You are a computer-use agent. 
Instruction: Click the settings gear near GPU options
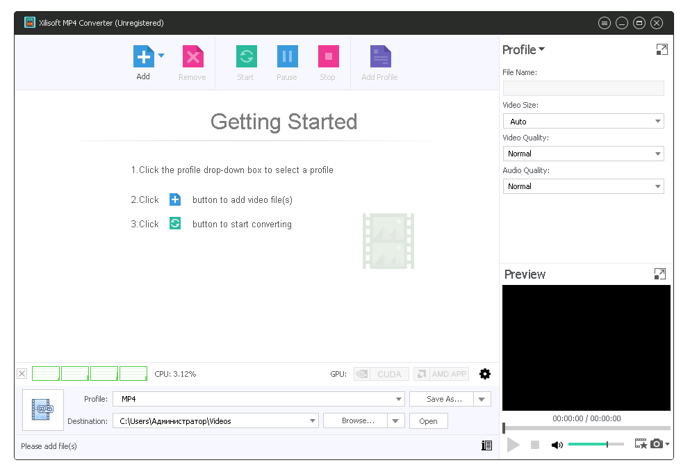[x=485, y=373]
